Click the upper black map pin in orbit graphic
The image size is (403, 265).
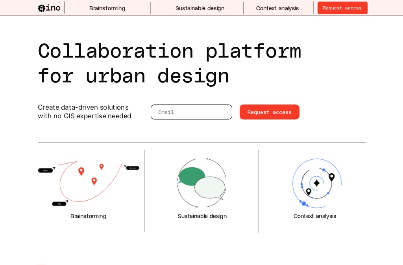pos(331,177)
